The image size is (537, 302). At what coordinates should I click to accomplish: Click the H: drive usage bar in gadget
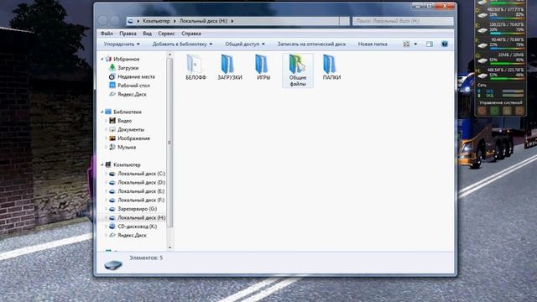coord(507,79)
